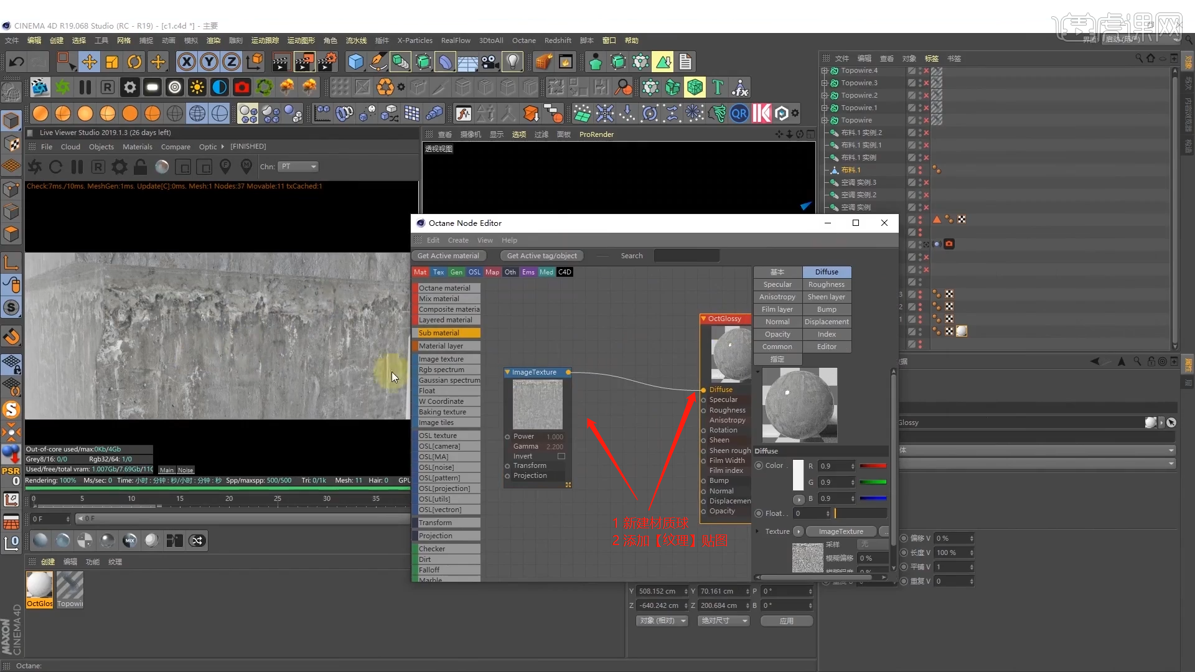Expand the Texture disclosure arrow
Viewport: 1195px width, 672px height.
757,531
